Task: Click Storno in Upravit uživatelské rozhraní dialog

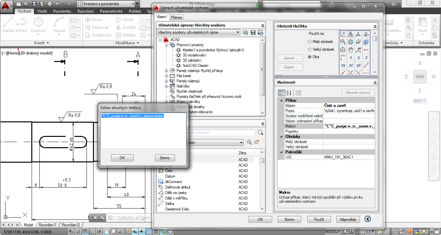Action: tap(289, 220)
